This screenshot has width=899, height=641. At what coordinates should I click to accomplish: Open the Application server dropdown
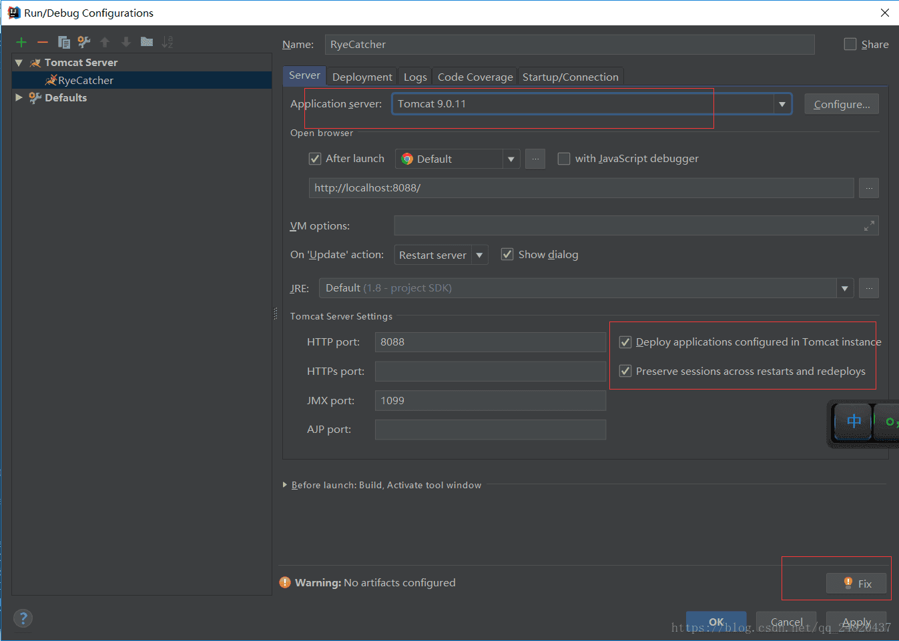(x=782, y=104)
